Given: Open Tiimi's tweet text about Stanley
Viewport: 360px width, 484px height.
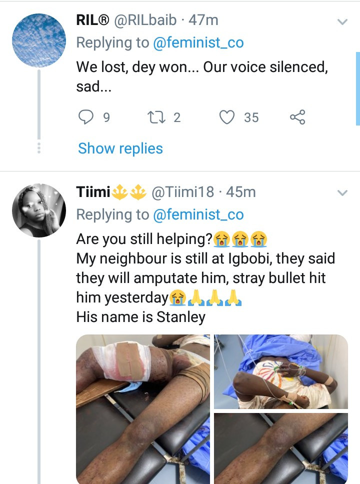Looking at the screenshot, I should coord(205,278).
